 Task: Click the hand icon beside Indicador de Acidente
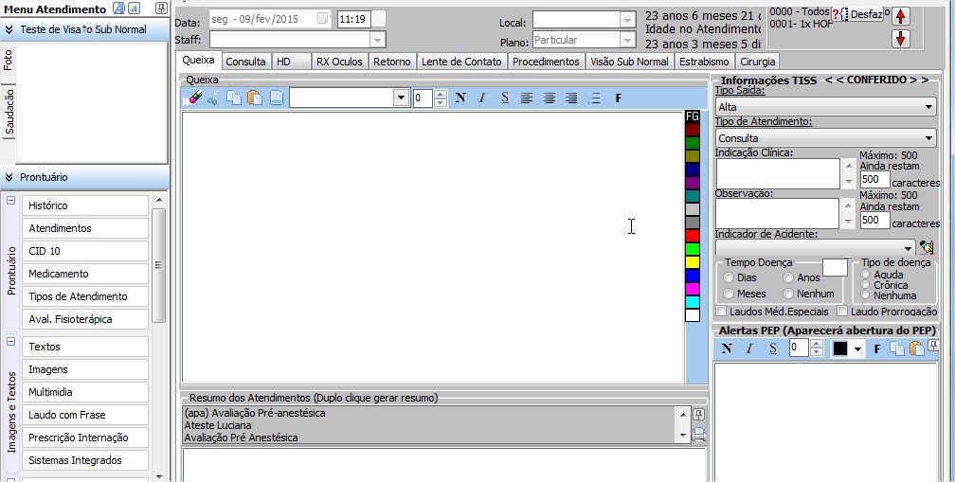[x=926, y=247]
